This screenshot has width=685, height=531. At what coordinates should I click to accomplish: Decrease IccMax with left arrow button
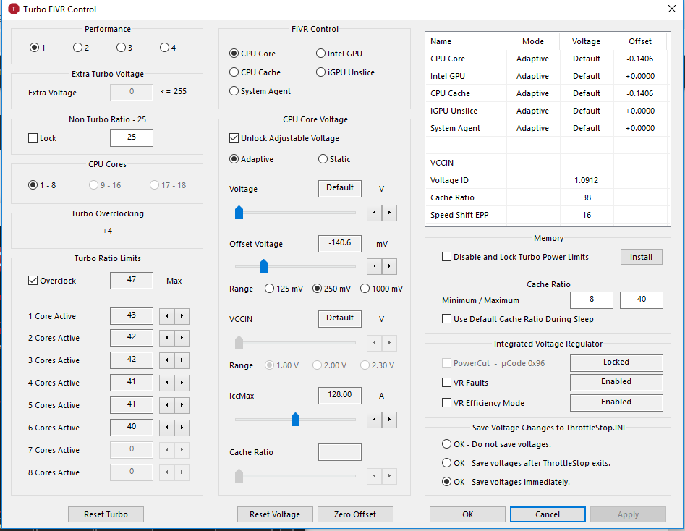pos(375,420)
